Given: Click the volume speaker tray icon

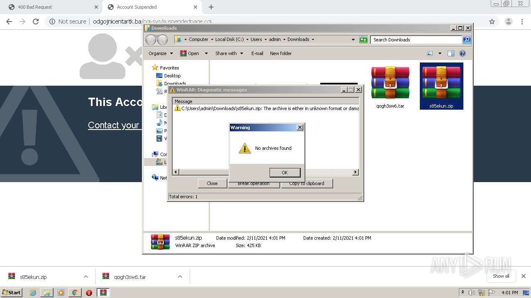Looking at the screenshot, I should (472, 293).
